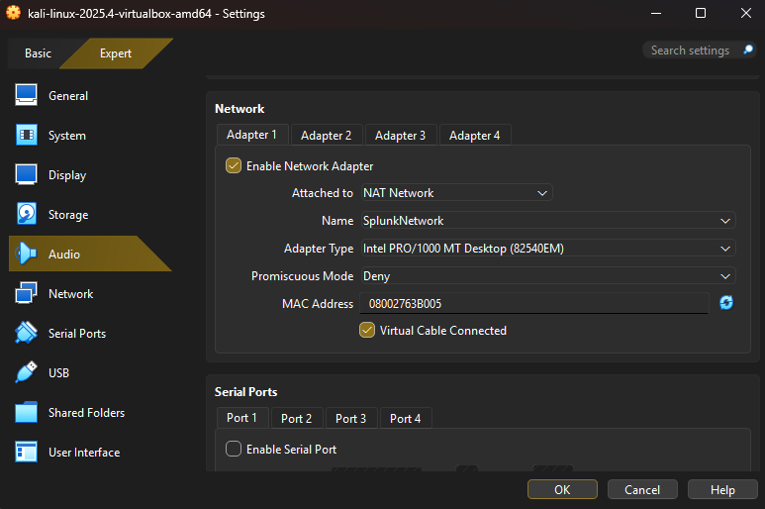The width and height of the screenshot is (765, 509).
Task: Toggle Virtual Cable Connected checkbox
Action: click(x=367, y=331)
